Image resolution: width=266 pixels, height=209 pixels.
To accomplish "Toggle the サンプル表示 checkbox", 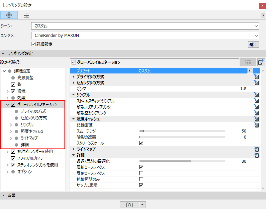I will pos(141,185).
